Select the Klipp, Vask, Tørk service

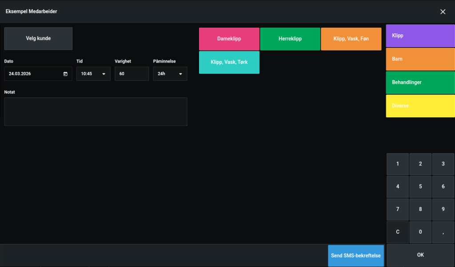(229, 63)
